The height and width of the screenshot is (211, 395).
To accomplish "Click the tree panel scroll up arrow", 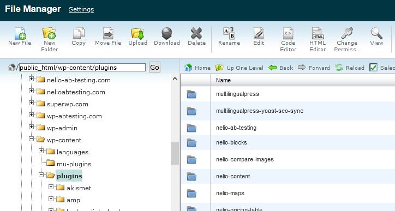I will (x=175, y=79).
